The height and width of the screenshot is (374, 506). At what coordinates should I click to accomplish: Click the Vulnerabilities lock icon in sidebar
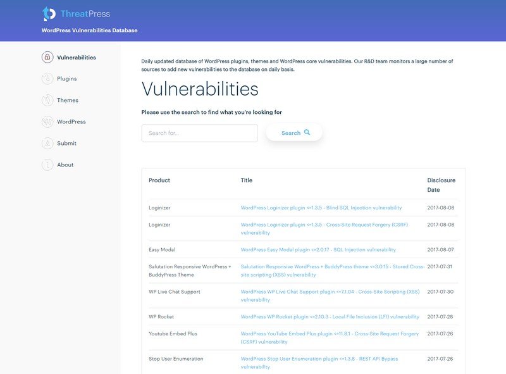[x=47, y=57]
